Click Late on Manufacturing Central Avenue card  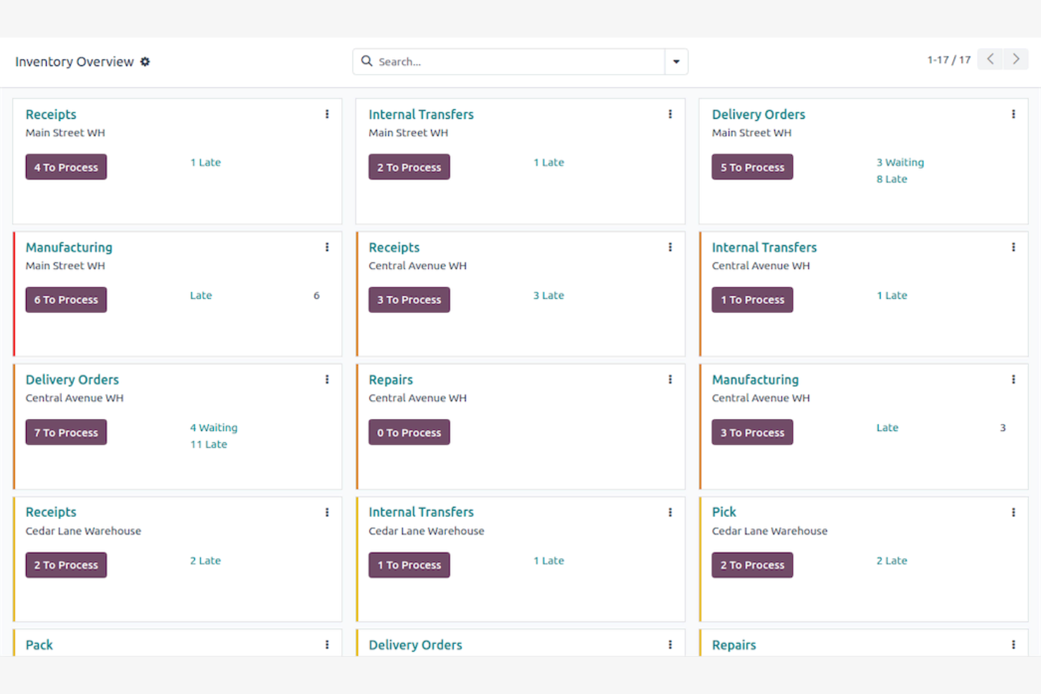[x=888, y=428]
